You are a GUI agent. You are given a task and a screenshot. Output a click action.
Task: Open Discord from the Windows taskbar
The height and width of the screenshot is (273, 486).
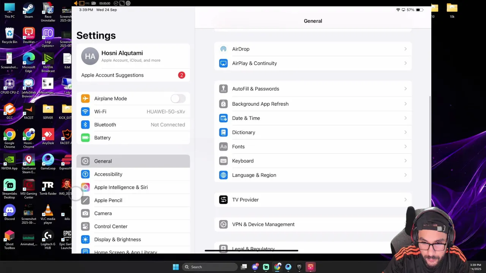pos(255,267)
